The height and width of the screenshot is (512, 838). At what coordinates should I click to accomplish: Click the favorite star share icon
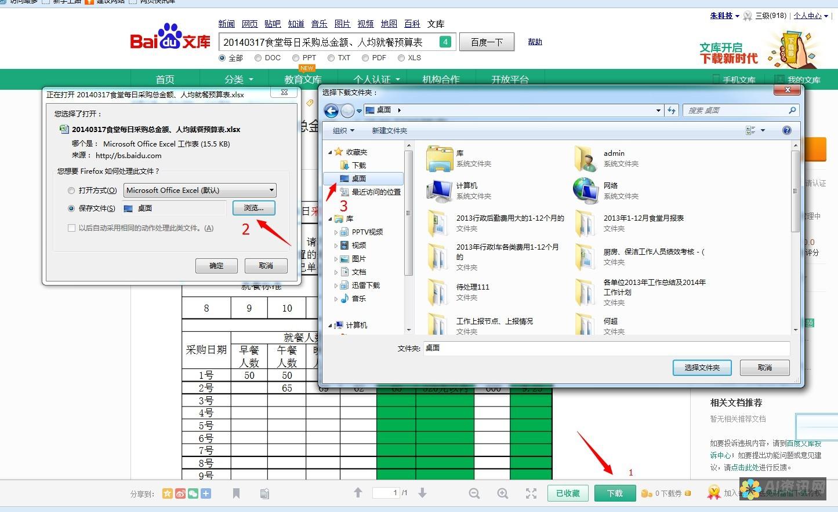click(x=168, y=493)
